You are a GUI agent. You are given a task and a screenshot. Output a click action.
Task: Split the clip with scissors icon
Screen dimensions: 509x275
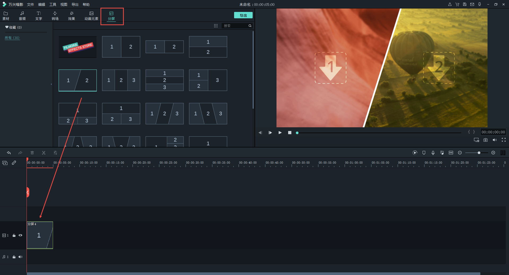(44, 153)
